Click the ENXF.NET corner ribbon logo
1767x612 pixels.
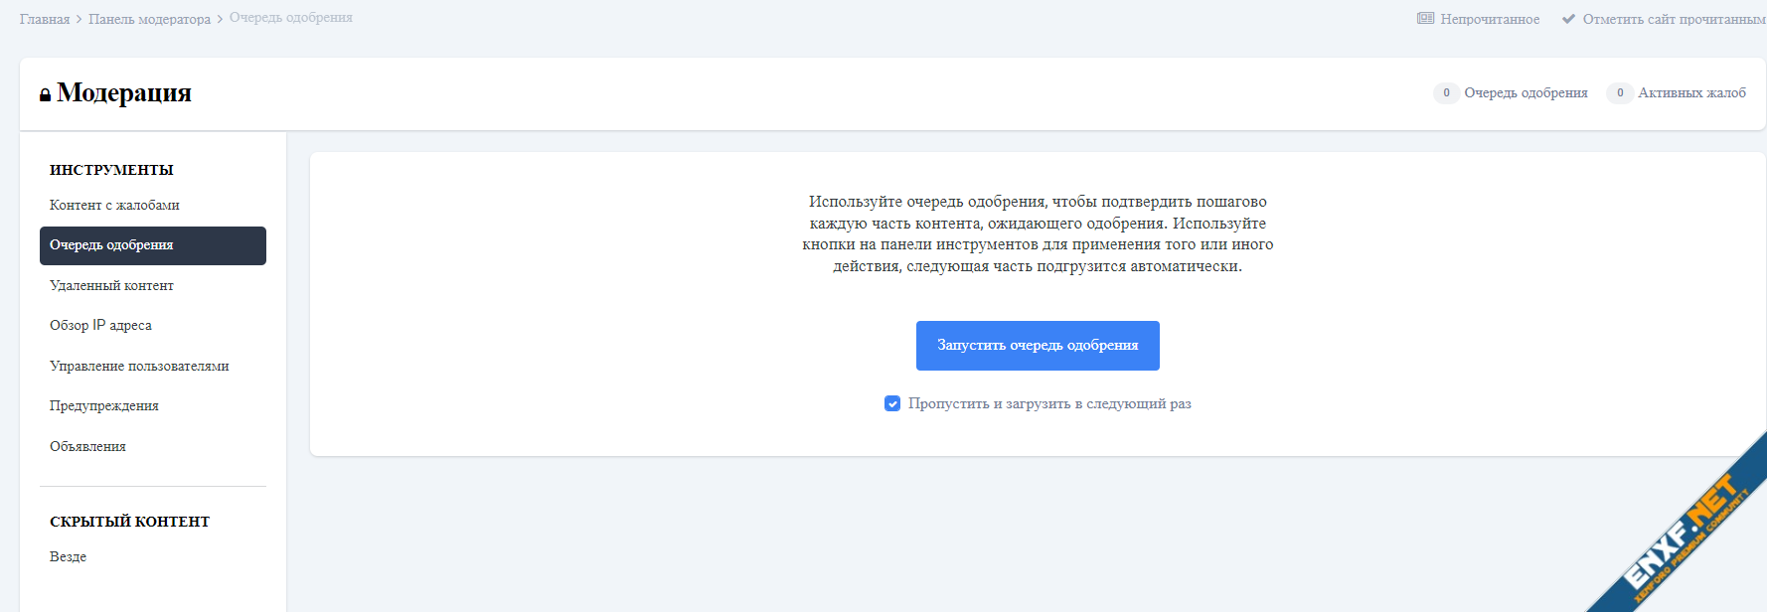[x=1687, y=536]
